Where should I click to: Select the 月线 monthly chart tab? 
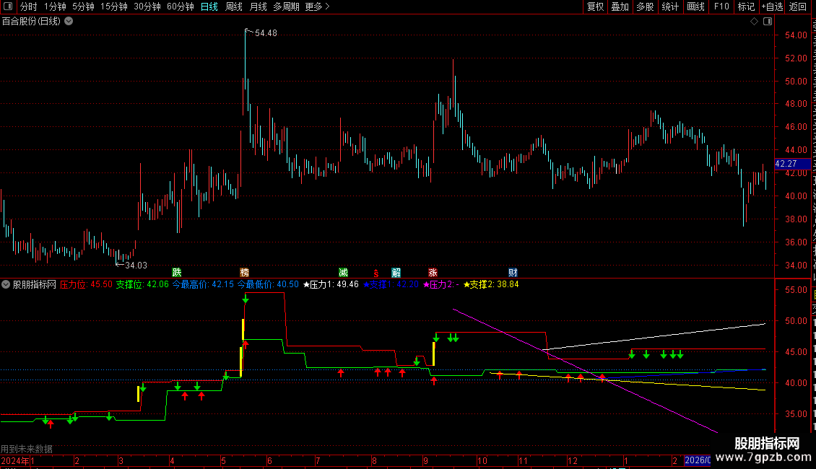(x=258, y=6)
